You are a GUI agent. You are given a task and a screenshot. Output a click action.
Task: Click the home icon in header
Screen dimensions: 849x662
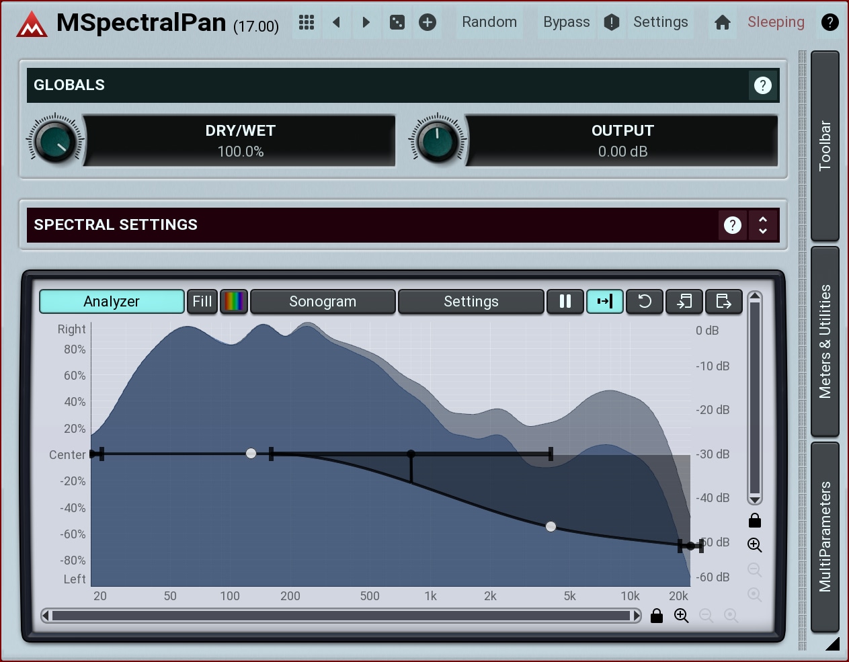[x=723, y=23]
